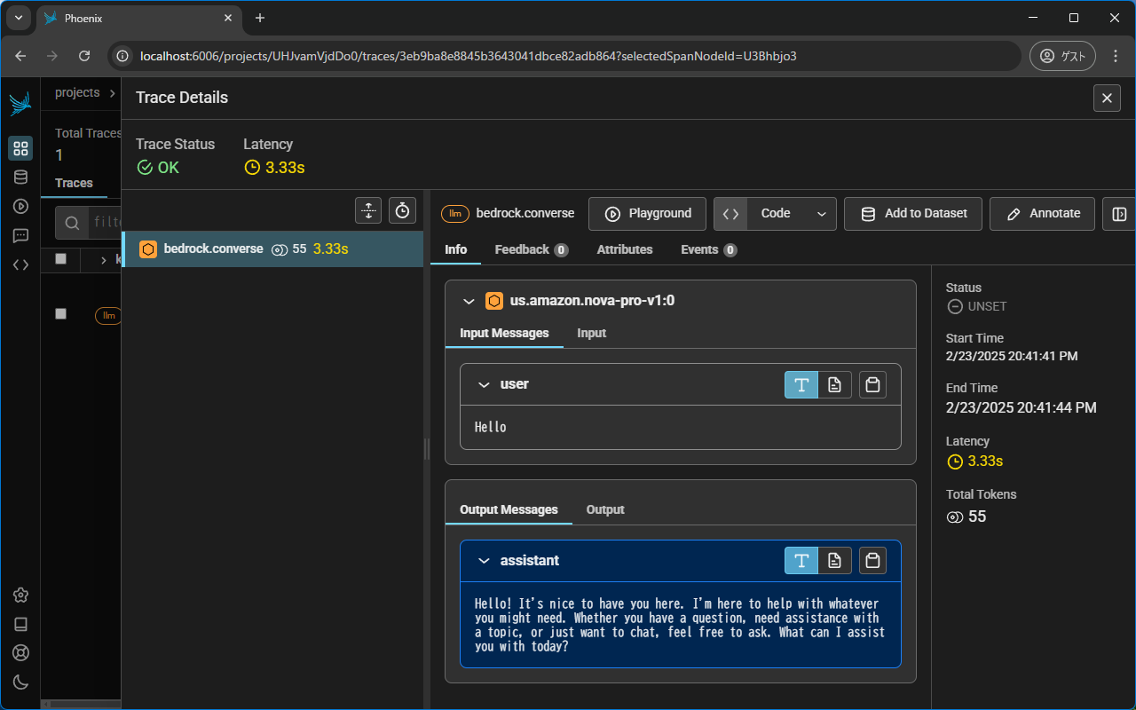The image size is (1136, 710).
Task: Copy the user message to clipboard
Action: [x=872, y=384]
